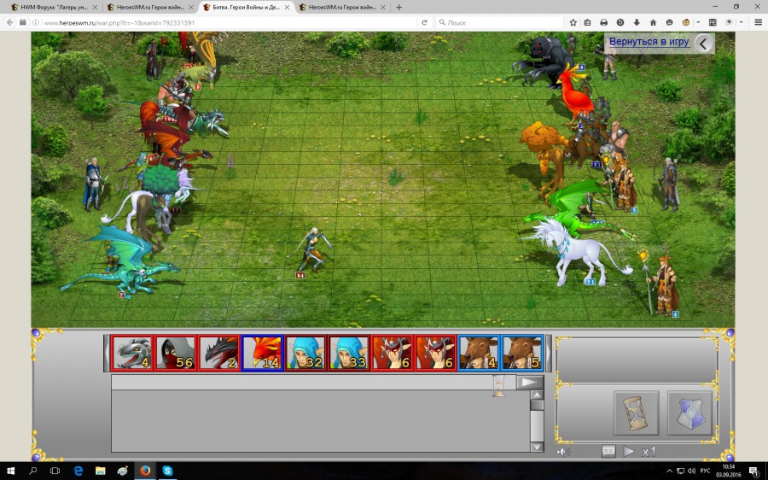Go back with browser back arrow

coord(9,22)
